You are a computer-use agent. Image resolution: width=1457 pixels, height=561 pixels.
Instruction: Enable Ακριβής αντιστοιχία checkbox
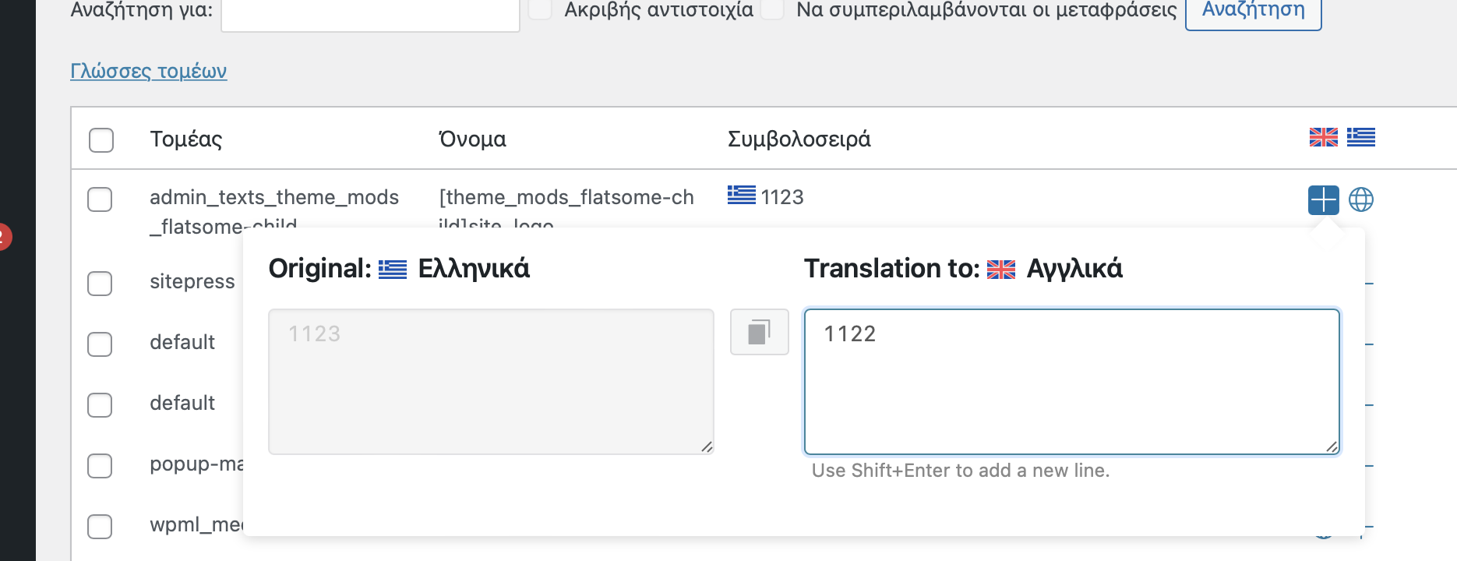[x=540, y=9]
